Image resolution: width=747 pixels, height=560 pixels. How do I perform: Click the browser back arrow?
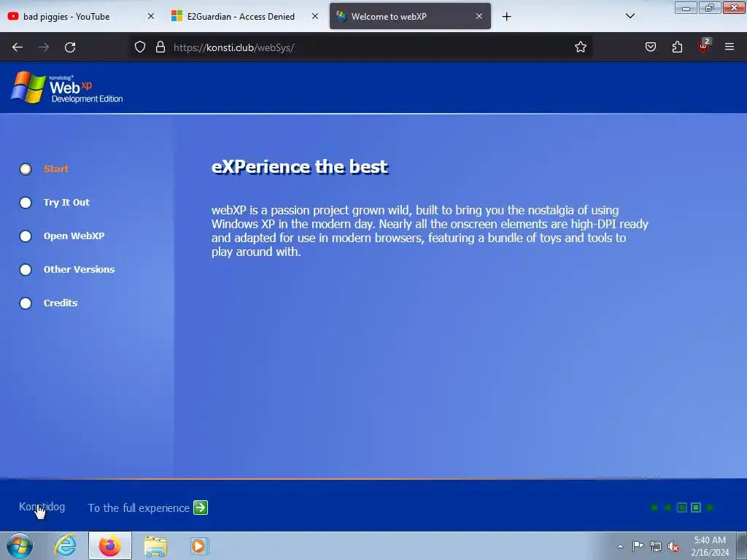(x=18, y=47)
